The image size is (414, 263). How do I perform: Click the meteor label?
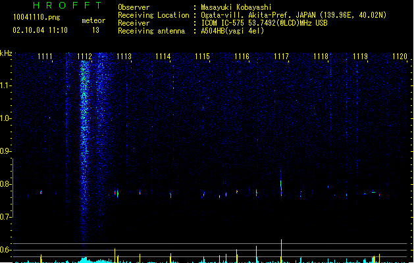pos(93,20)
